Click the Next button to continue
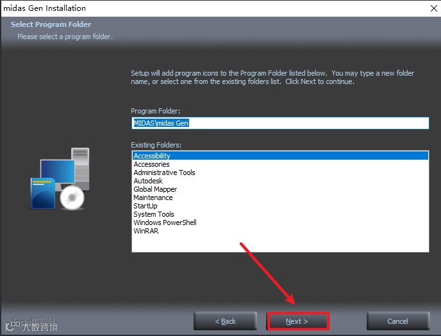 pos(297,321)
